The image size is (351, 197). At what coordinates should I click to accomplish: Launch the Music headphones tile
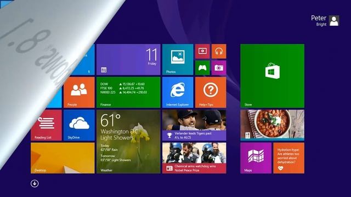coord(219,51)
